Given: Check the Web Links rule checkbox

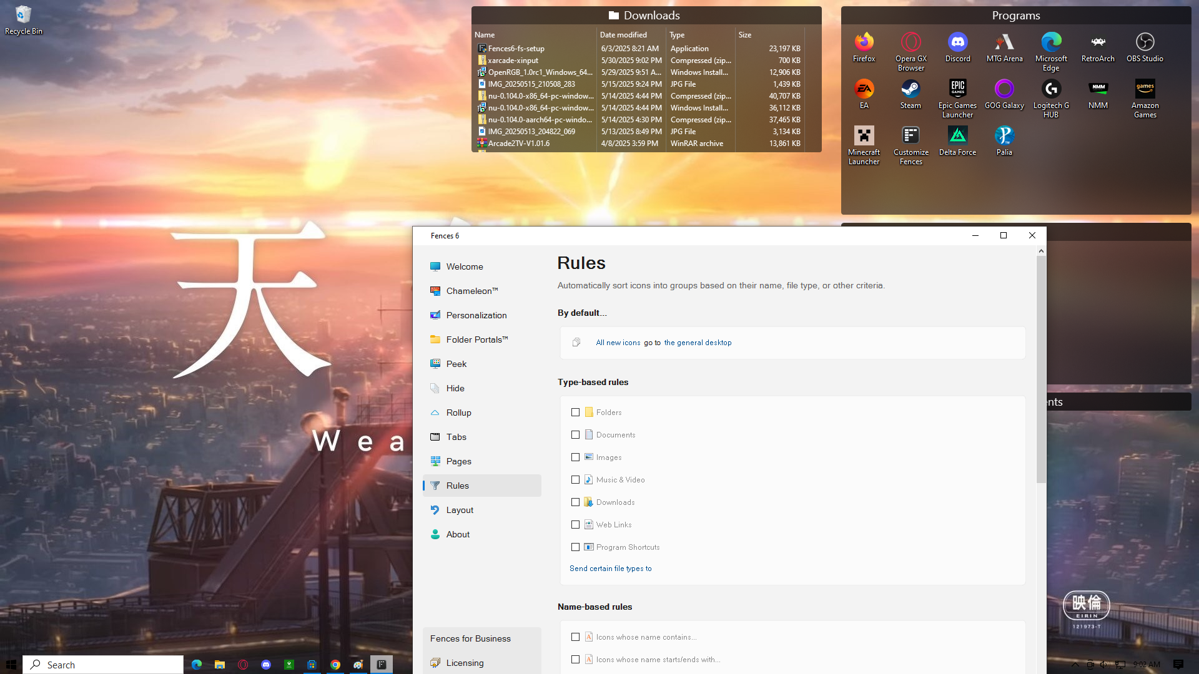Looking at the screenshot, I should click(x=575, y=524).
